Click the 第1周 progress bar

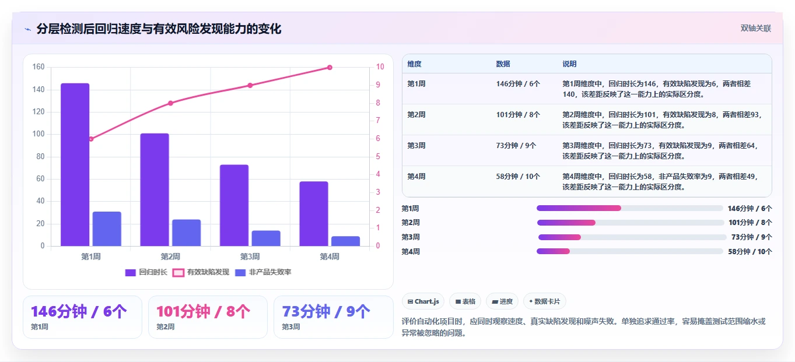(630, 208)
